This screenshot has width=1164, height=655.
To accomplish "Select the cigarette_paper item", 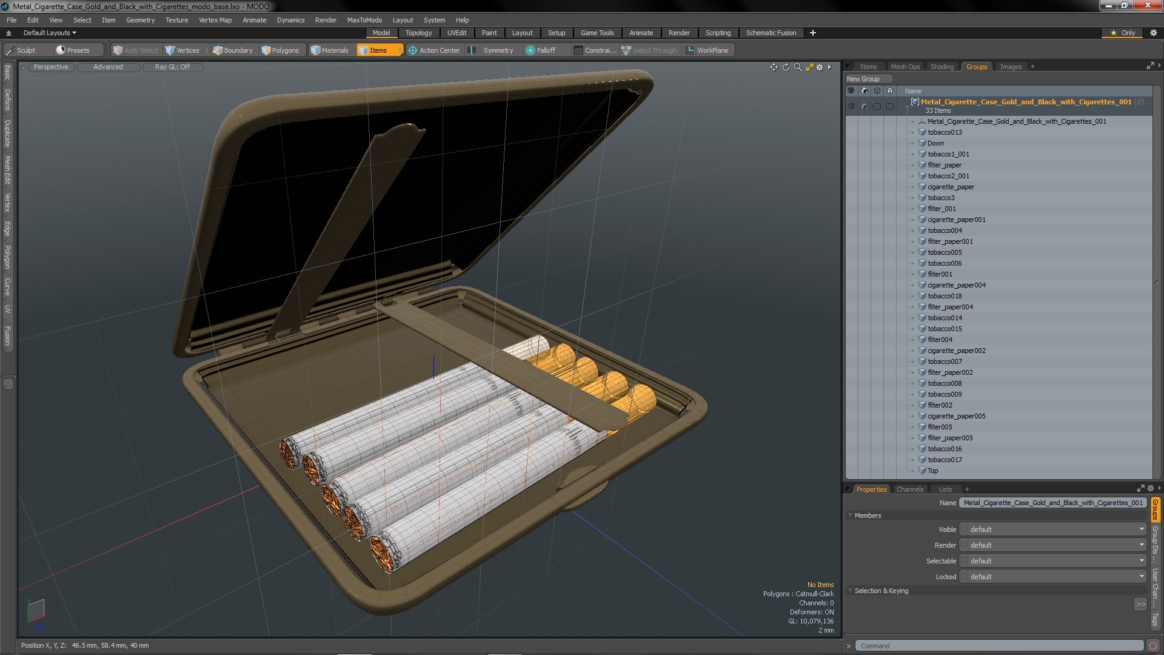I will click(951, 187).
